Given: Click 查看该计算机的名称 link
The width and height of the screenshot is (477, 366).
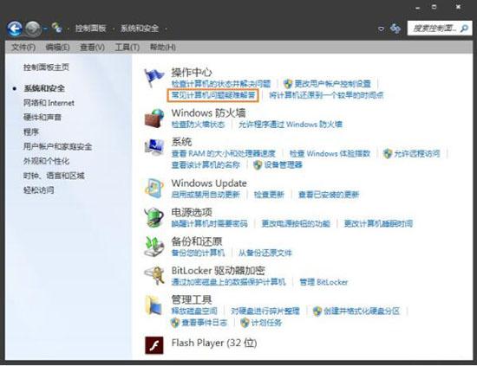Looking at the screenshot, I should click(x=206, y=165).
